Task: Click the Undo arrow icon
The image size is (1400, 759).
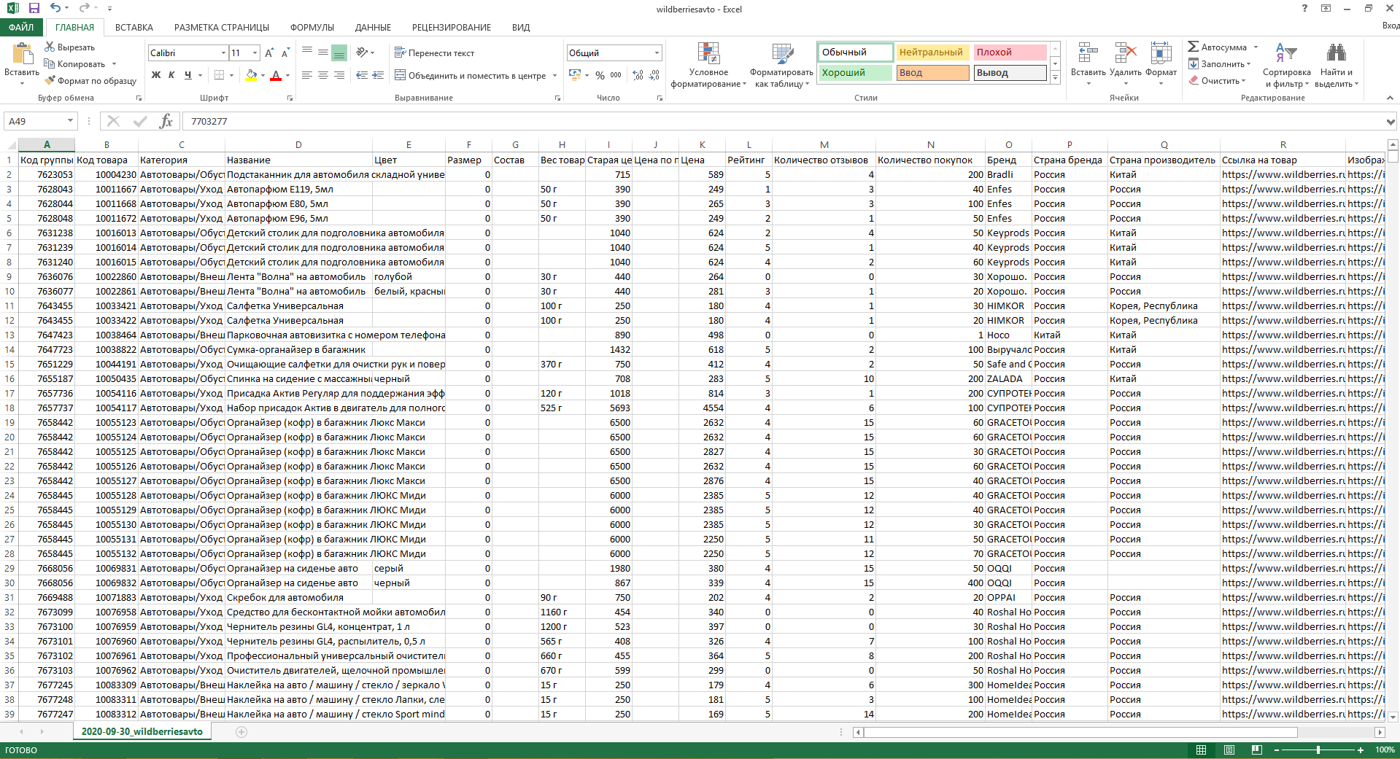Action: tap(55, 8)
